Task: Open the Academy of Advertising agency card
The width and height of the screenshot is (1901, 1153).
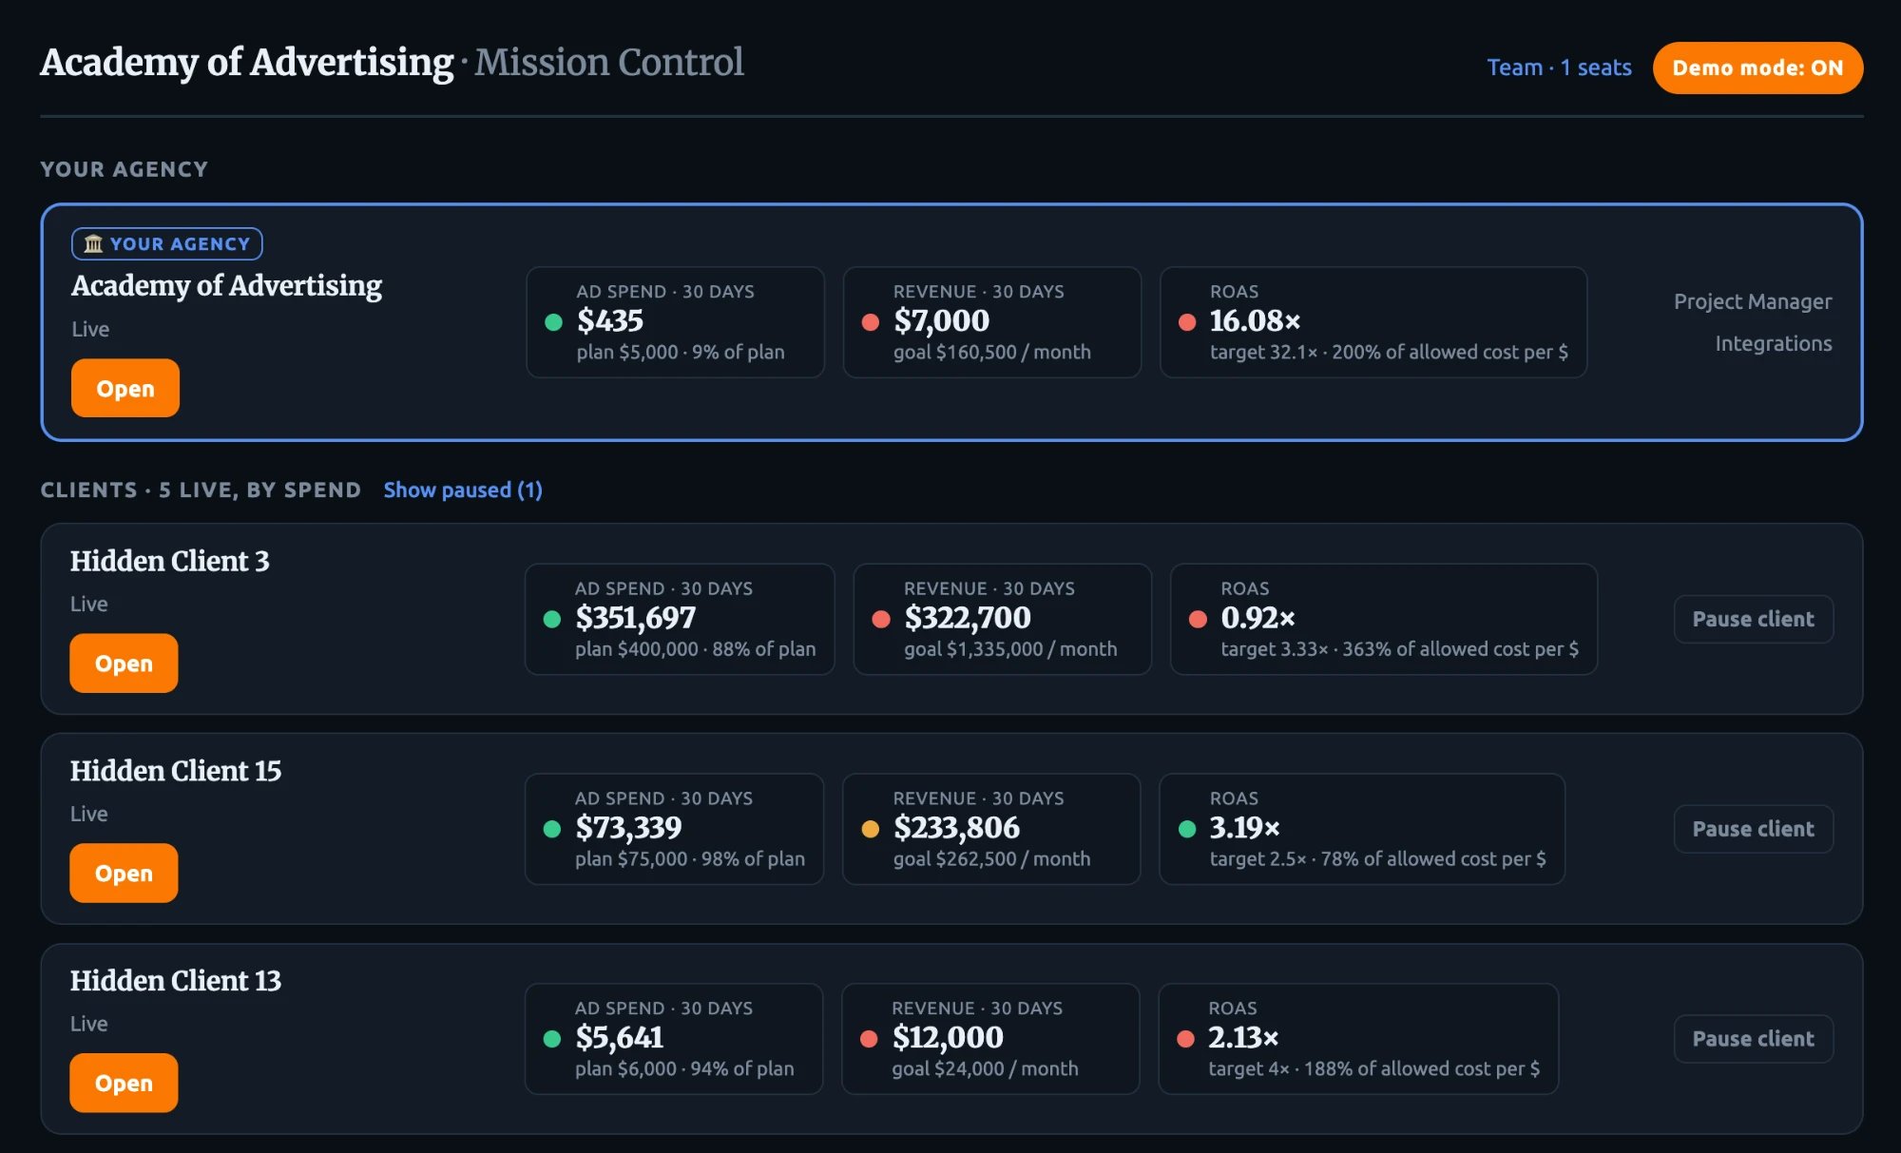Action: [125, 388]
